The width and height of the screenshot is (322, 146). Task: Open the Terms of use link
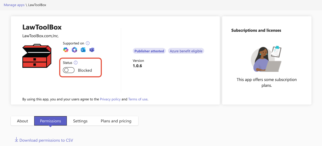click(138, 99)
